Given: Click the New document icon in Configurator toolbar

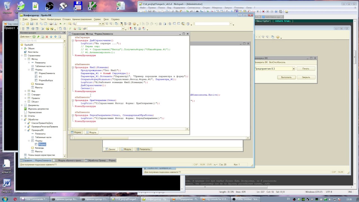Looking at the screenshot, I should click(x=23, y=24).
